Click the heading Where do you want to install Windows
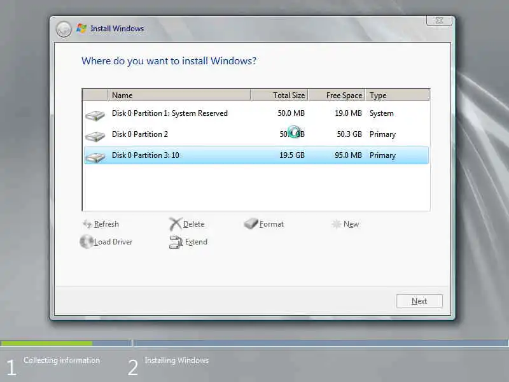This screenshot has width=509, height=382. (169, 60)
